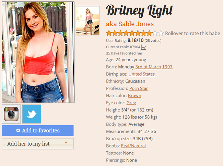Viewport: 223px width, 166px height.
Task: Open the large main profile photo
Action: 38,52
